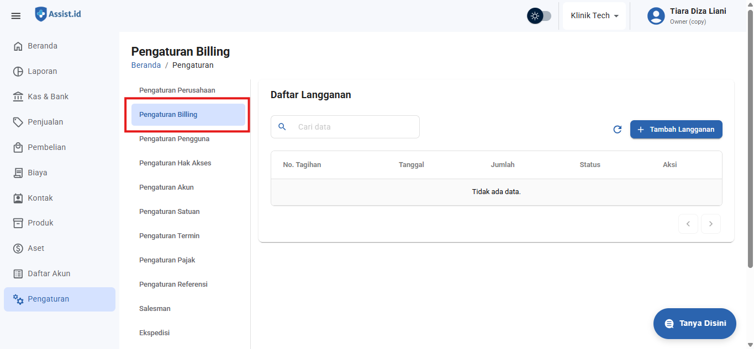Open Pembelian in the sidebar
This screenshot has height=349, width=754.
46,147
